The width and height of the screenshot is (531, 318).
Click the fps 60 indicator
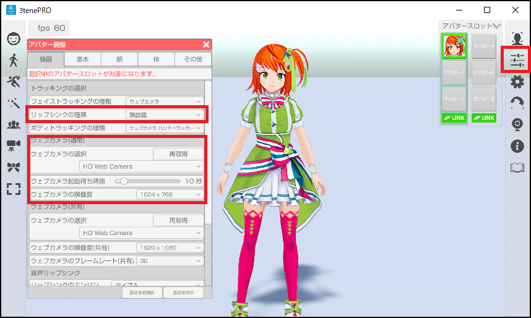click(x=49, y=28)
